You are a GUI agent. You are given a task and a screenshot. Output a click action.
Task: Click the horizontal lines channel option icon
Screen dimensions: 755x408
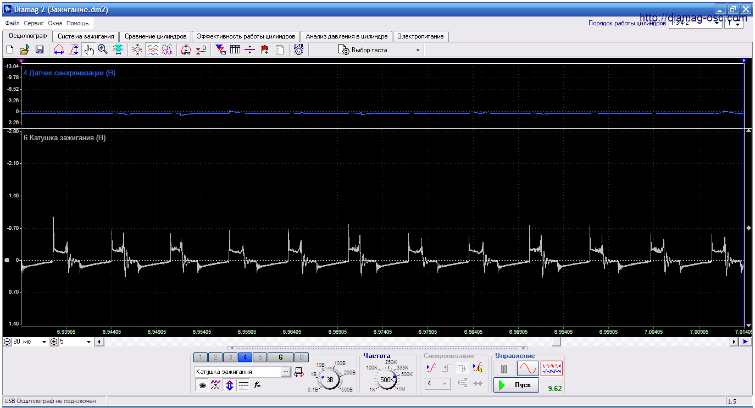pyautogui.click(x=243, y=385)
